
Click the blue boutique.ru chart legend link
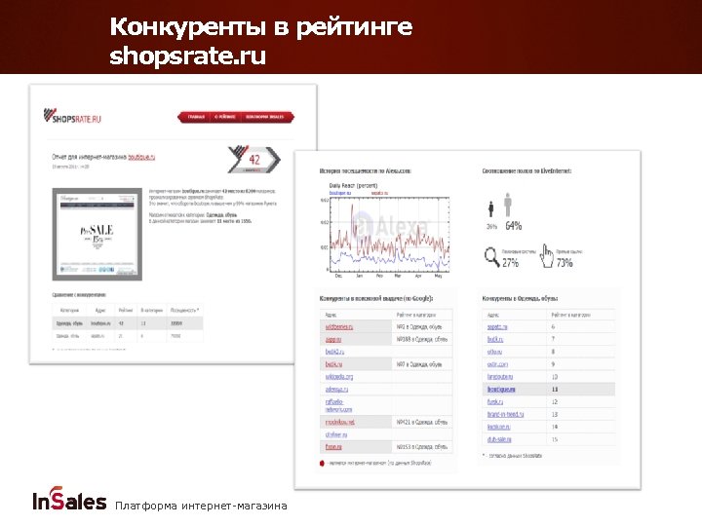pyautogui.click(x=340, y=193)
